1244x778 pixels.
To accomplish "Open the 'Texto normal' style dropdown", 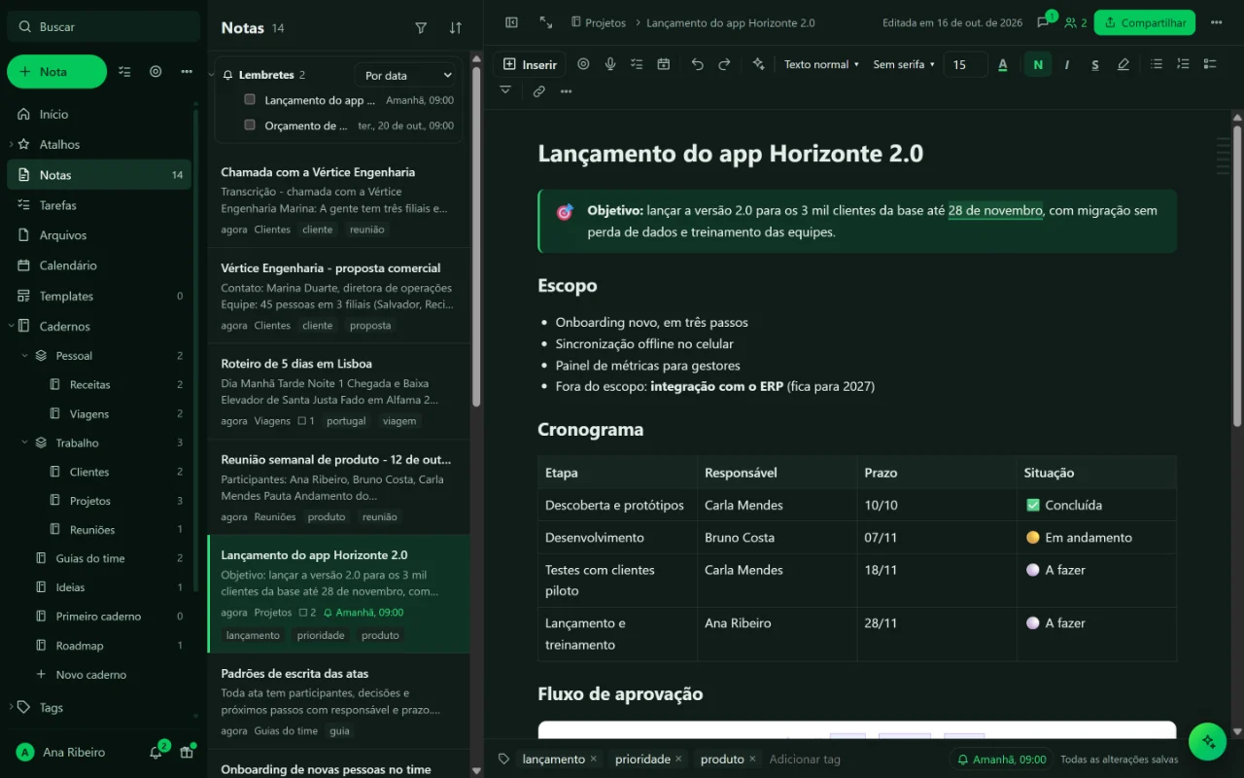I will click(x=822, y=64).
